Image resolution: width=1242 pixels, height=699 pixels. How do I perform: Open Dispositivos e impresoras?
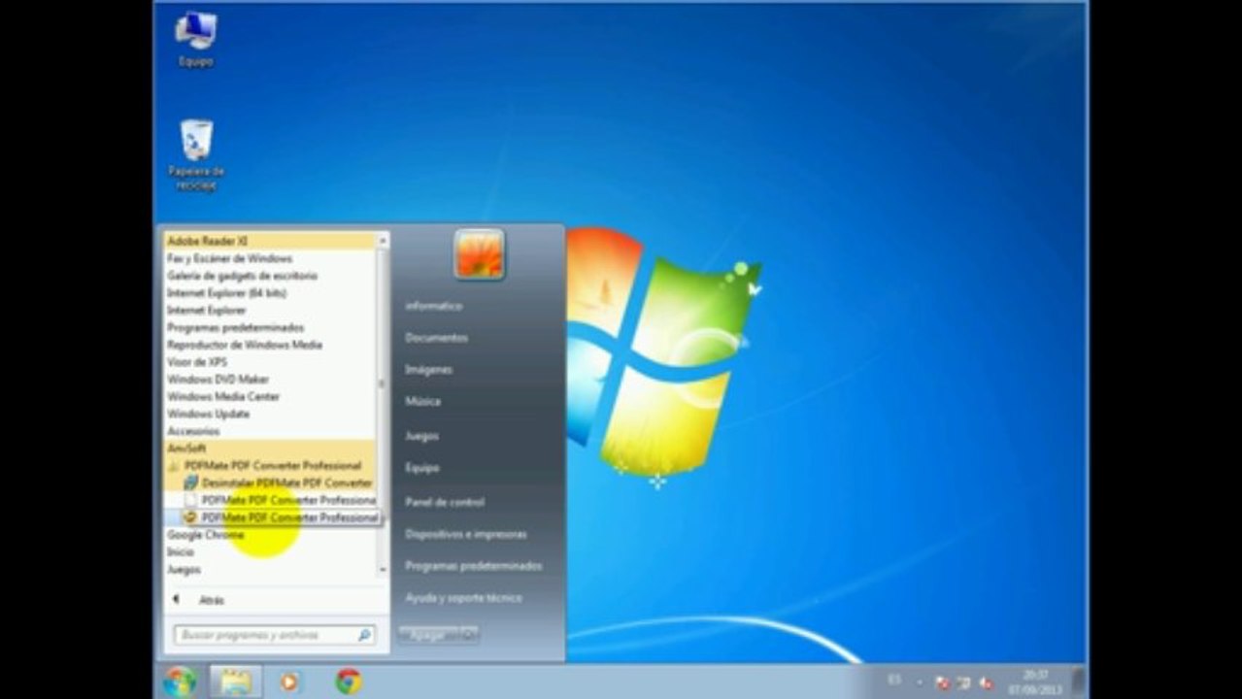tap(466, 535)
